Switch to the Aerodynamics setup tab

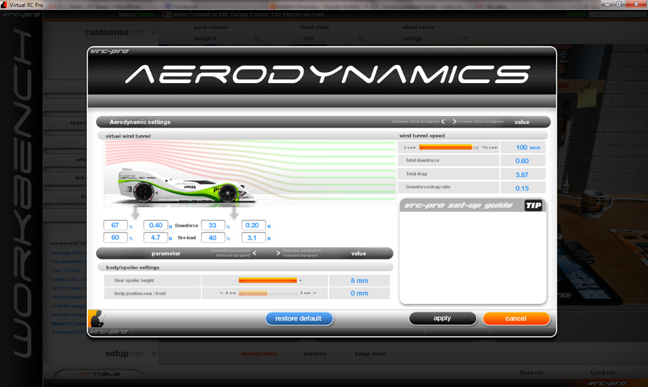(259, 354)
